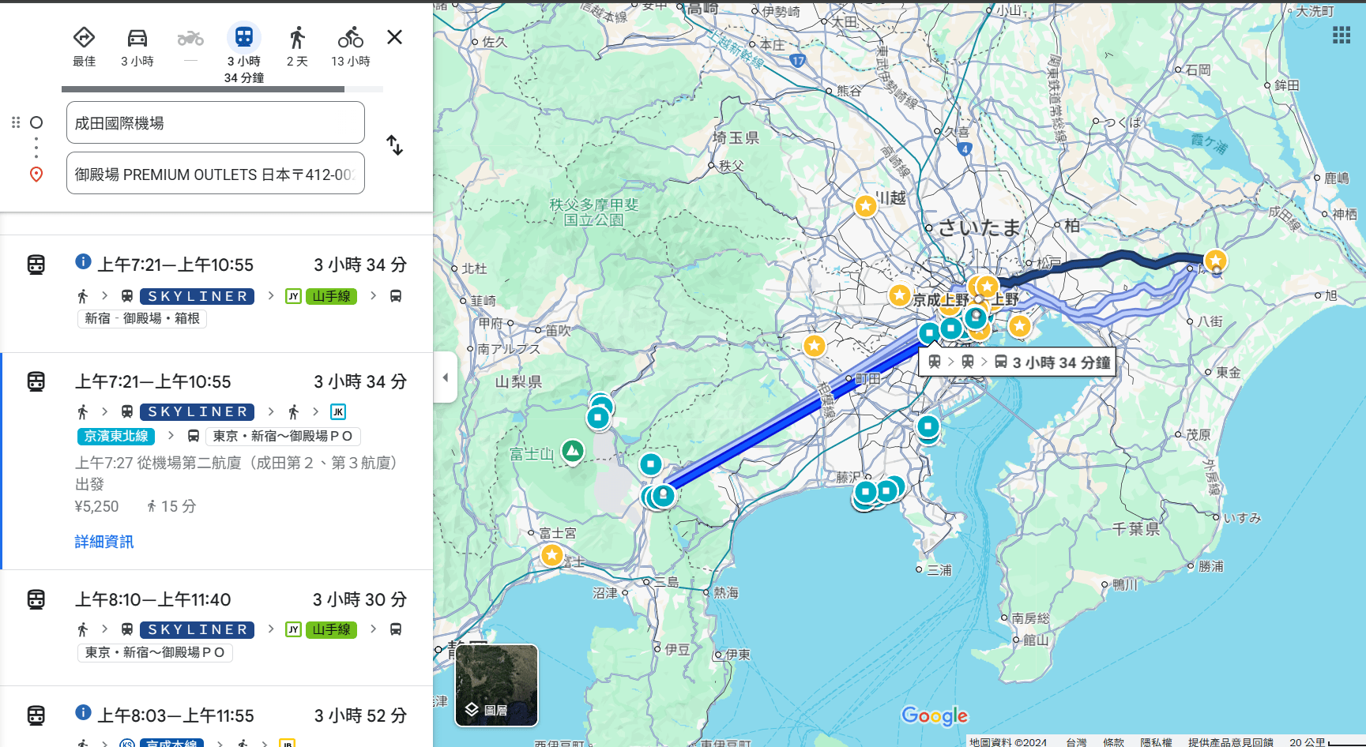Select the cycling travel mode icon
The width and height of the screenshot is (1366, 747).
tap(350, 38)
